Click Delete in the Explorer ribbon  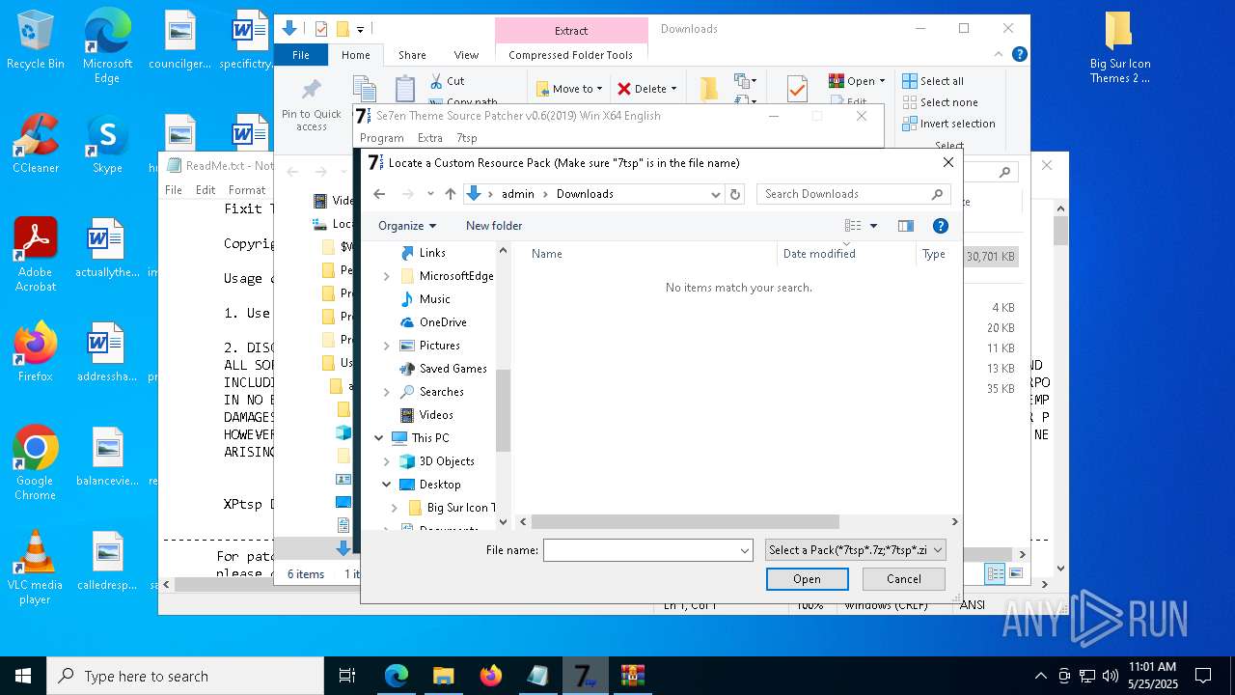(x=646, y=89)
